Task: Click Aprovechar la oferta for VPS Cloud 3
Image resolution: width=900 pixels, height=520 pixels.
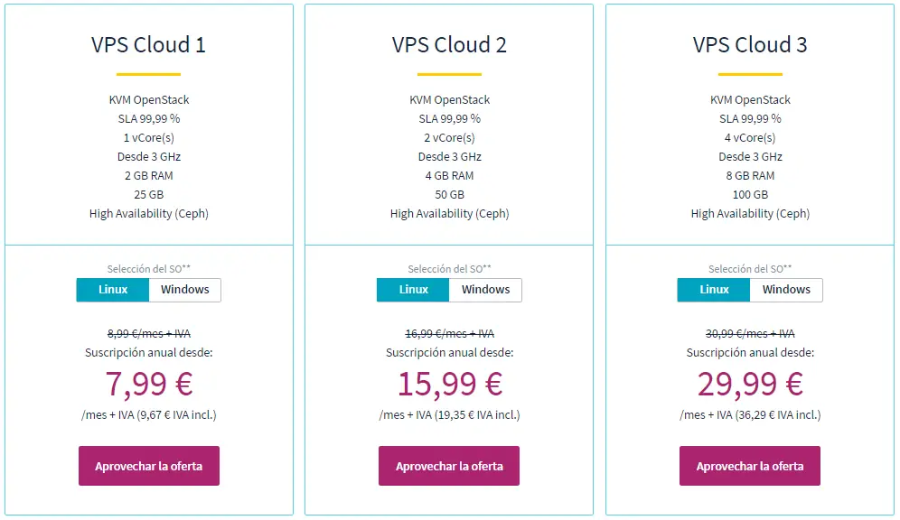Action: point(749,466)
